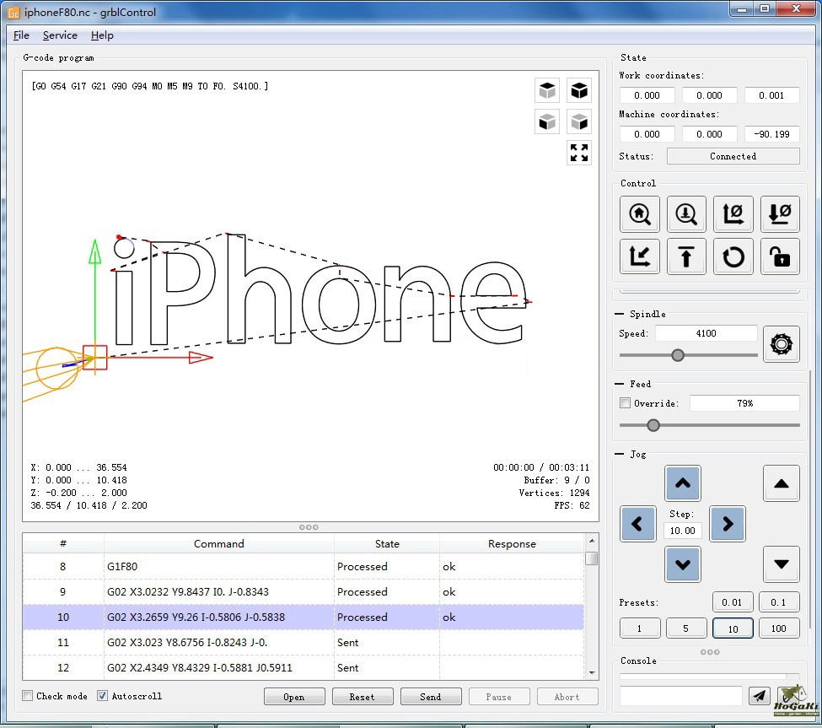822x728 pixels.
Task: Collapse the Feed section
Action: pos(621,384)
